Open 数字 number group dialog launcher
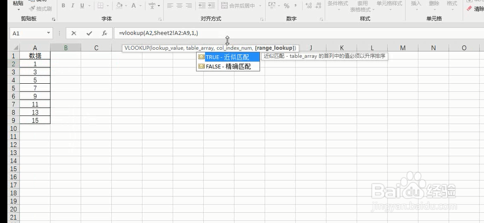This screenshot has width=484, height=223. point(322,19)
